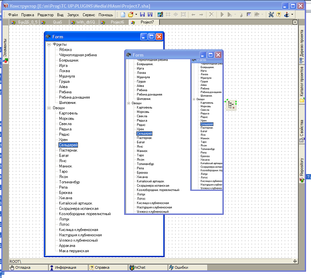The width and height of the screenshot is (311, 278).
Task: Click the Open folder toolbar icon
Action: click(x=130, y=15)
